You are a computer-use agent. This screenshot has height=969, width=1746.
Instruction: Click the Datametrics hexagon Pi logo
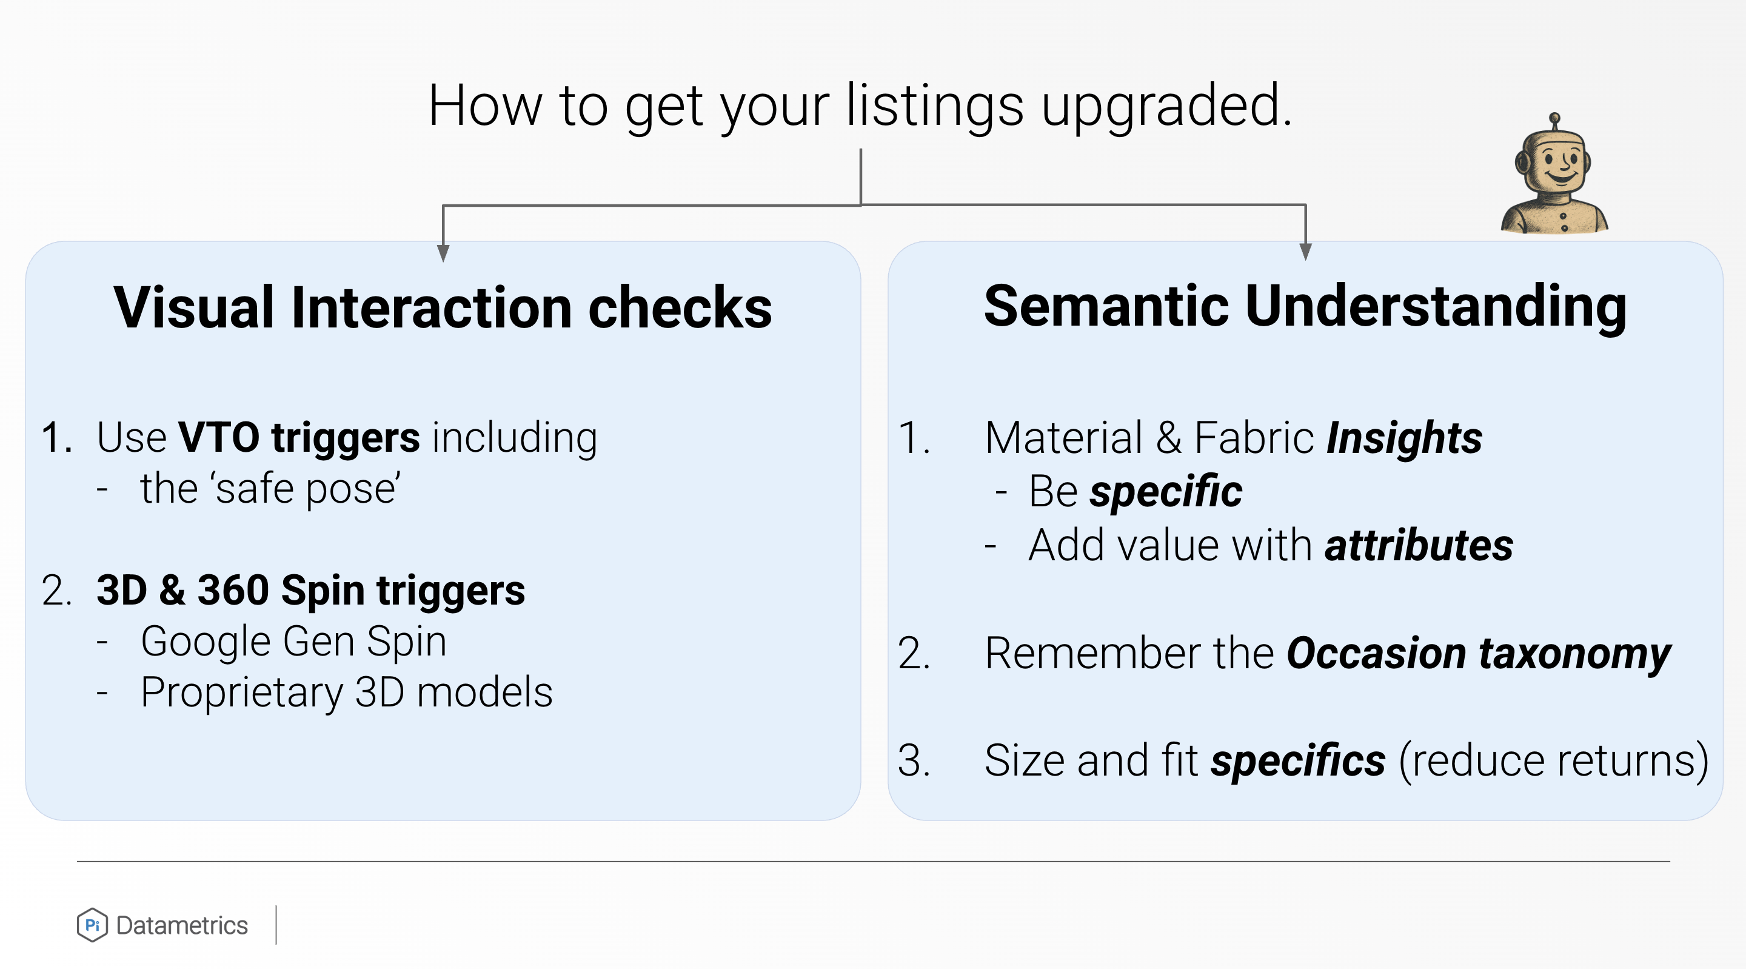(x=92, y=925)
